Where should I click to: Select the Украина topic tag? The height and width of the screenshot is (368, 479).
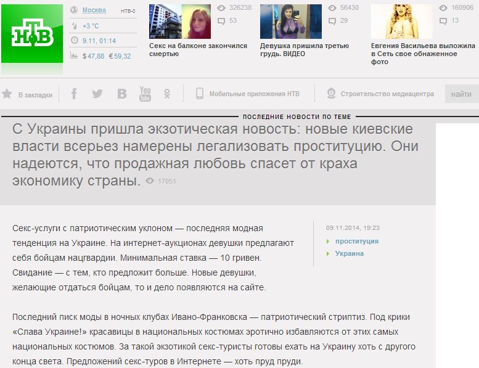coord(350,253)
